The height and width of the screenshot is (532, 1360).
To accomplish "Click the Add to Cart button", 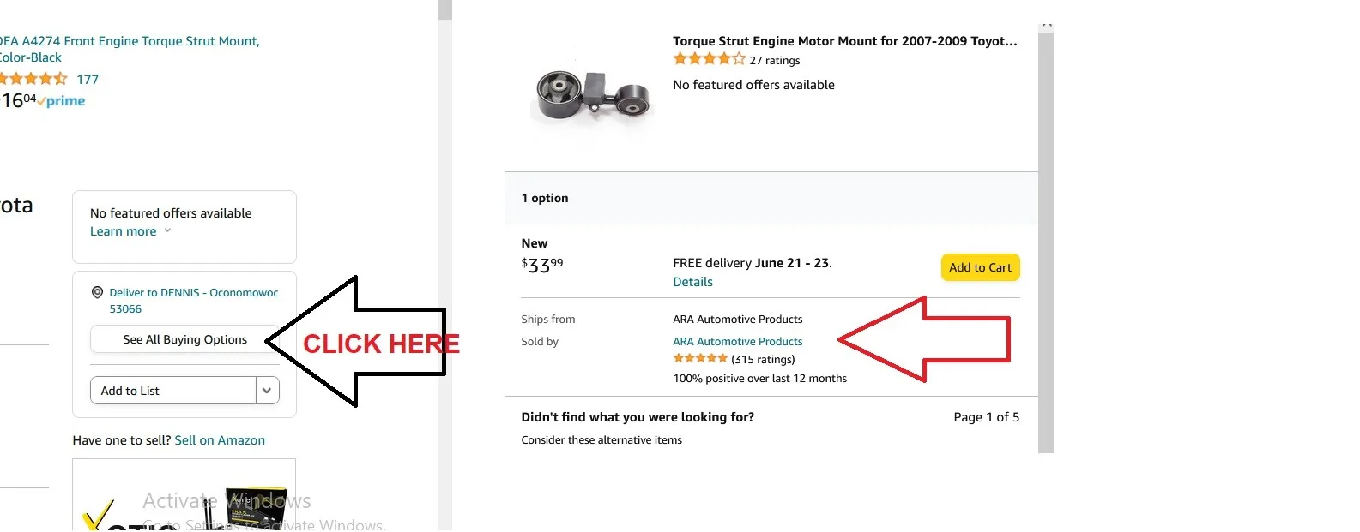I will tap(980, 267).
